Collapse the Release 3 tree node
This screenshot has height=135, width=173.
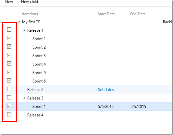pyautogui.click(x=24, y=98)
